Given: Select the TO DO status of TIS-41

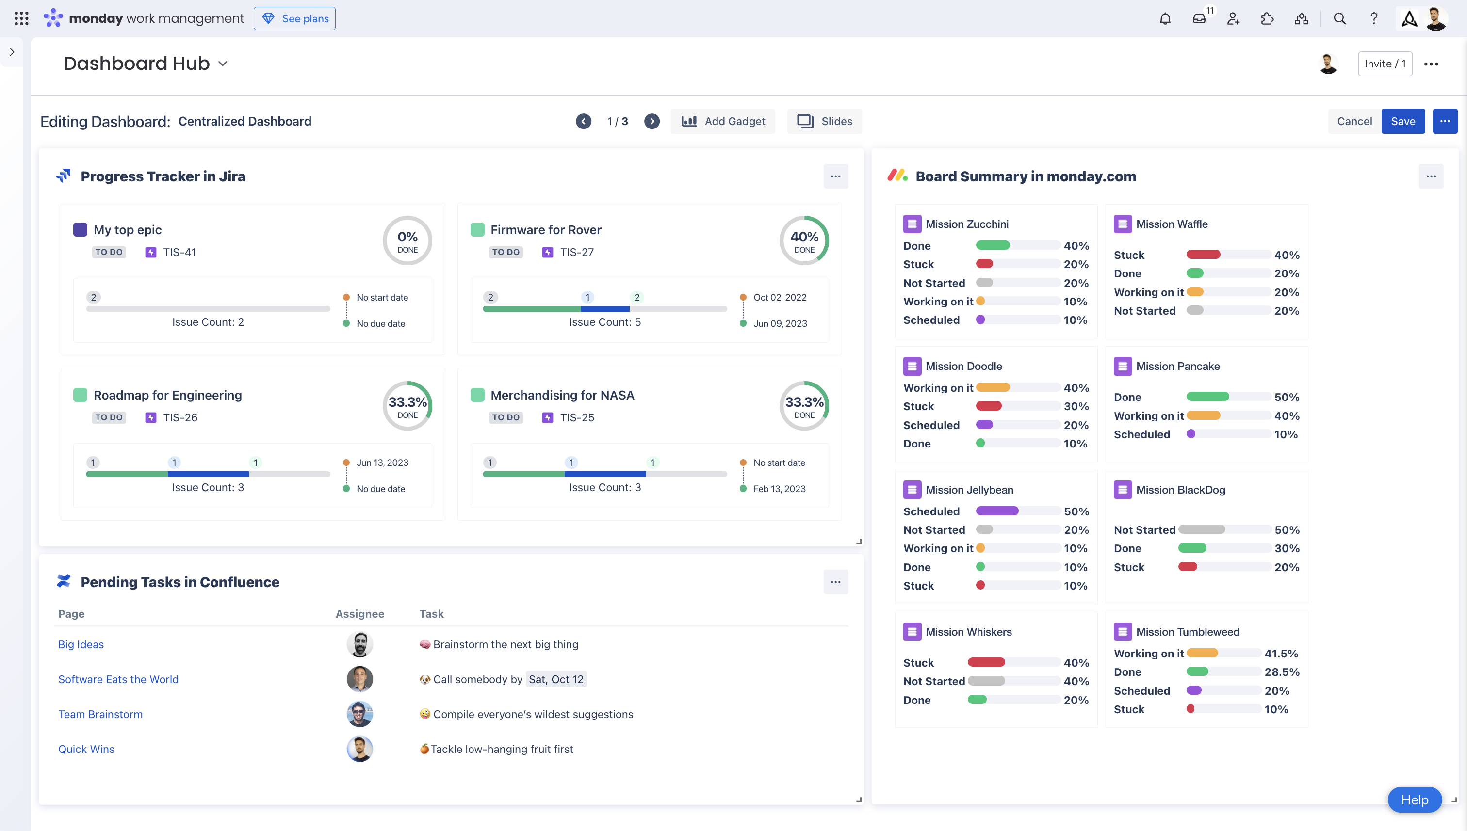Looking at the screenshot, I should coord(109,252).
